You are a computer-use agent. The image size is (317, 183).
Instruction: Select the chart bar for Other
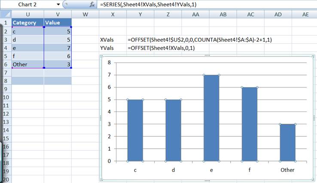287,142
